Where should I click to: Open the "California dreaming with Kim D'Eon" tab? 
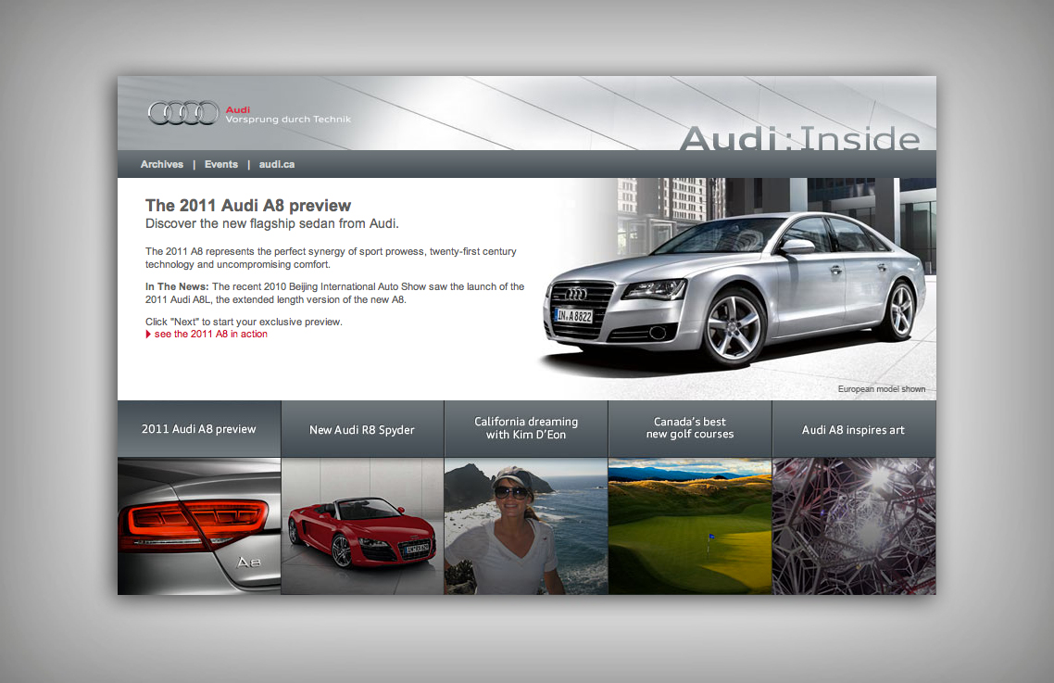point(526,428)
